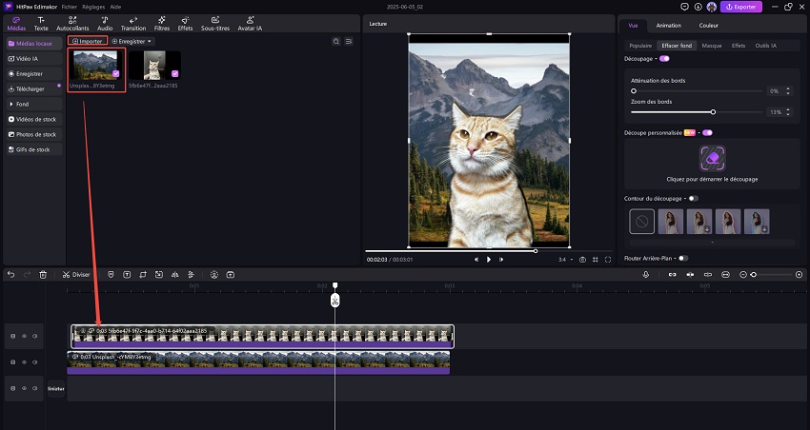Click the custom cutout start icon
Screen dimensions: 810x430
click(x=713, y=158)
